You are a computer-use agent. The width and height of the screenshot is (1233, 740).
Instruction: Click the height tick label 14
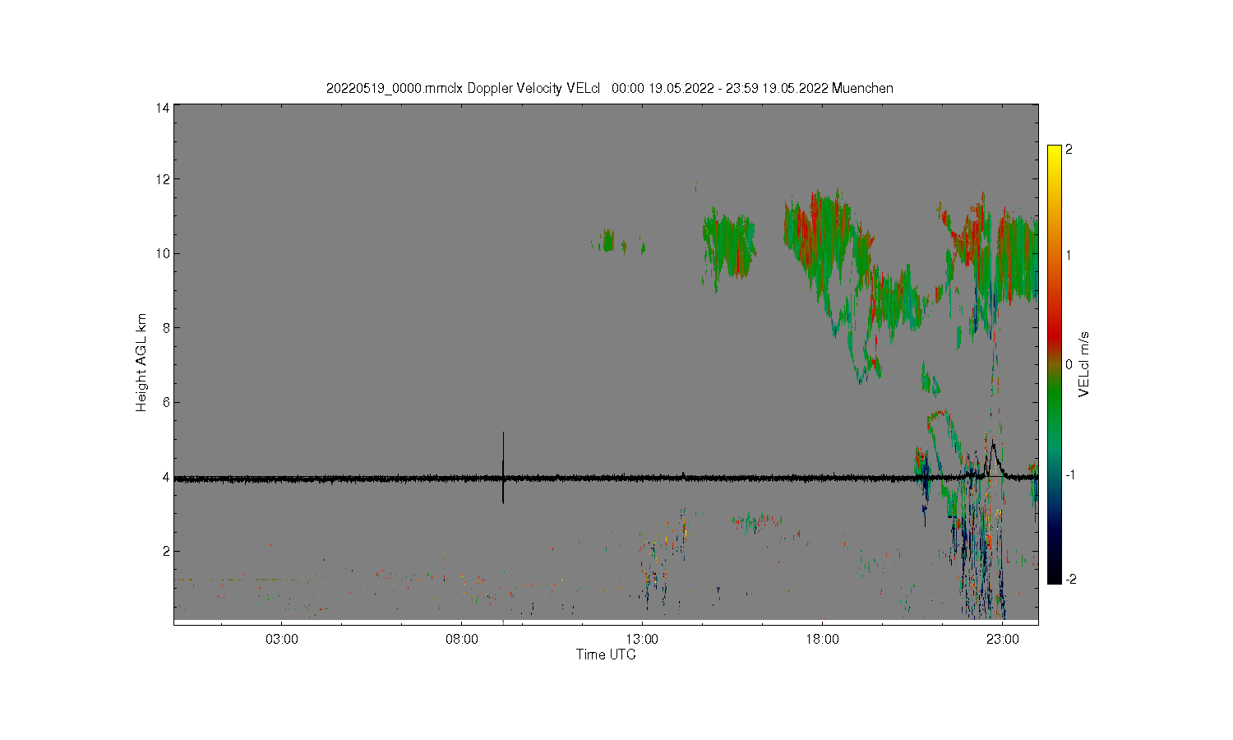tap(163, 108)
